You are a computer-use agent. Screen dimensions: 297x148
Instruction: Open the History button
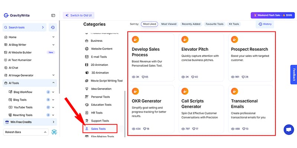(x=265, y=24)
